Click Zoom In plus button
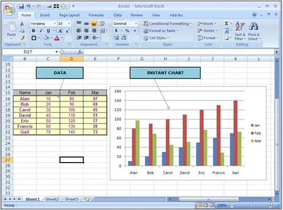The width and height of the screenshot is (283, 210). [x=270, y=205]
